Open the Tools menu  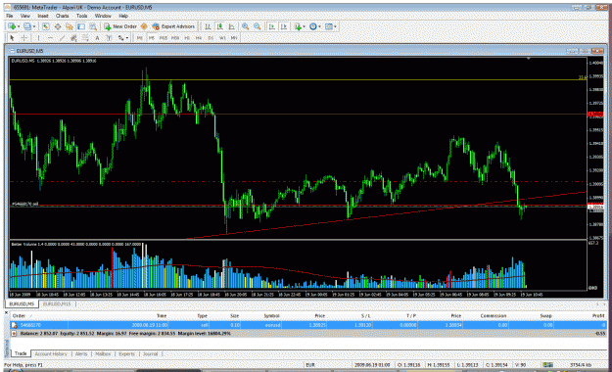click(81, 16)
